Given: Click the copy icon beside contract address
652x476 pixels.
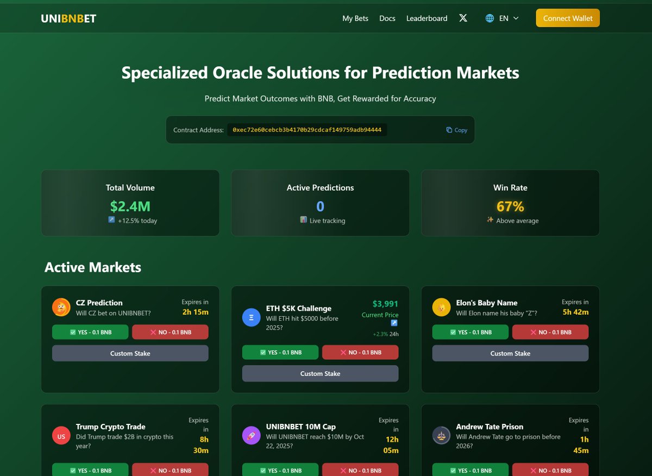Looking at the screenshot, I should (x=449, y=130).
